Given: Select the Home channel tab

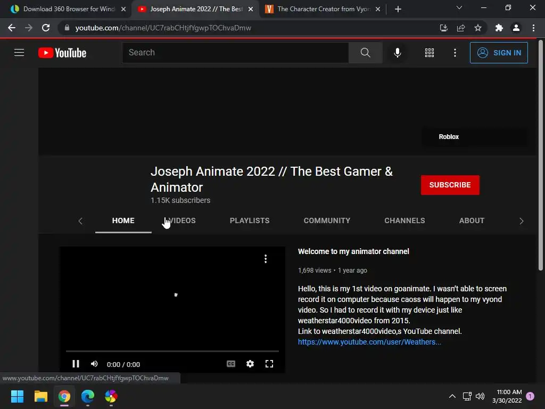Looking at the screenshot, I should [123, 220].
